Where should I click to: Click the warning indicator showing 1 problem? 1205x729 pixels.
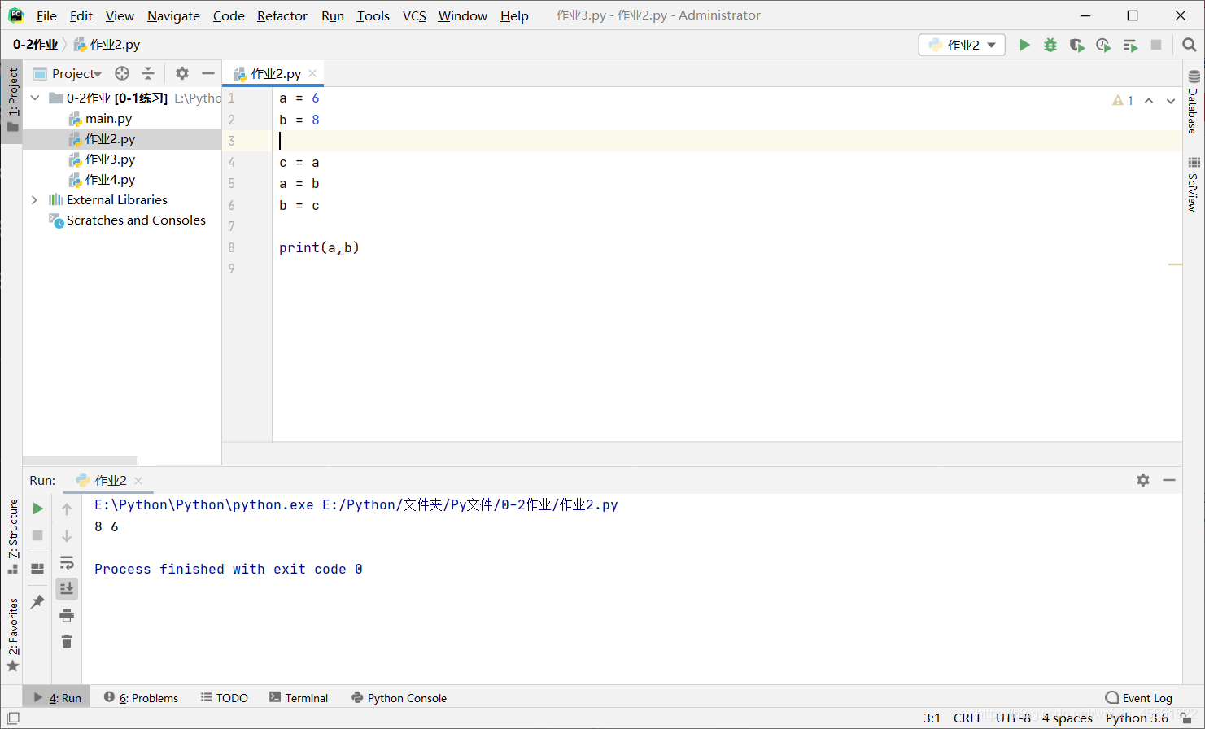coord(1123,100)
